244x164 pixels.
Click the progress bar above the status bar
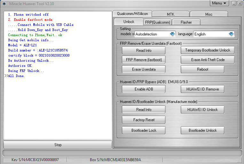pos(122,153)
